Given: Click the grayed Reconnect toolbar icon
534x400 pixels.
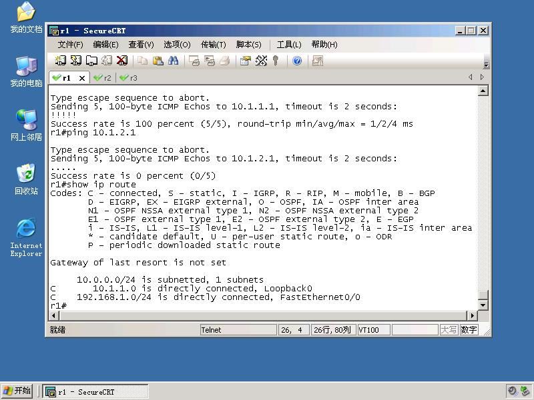Looking at the screenshot, I should pos(107,61).
